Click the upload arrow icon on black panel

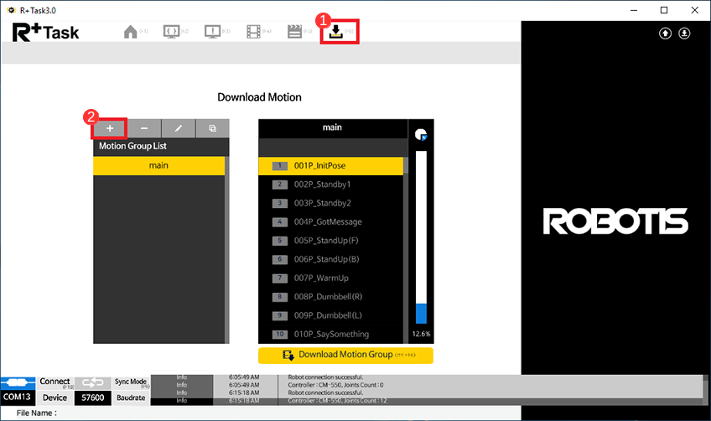pyautogui.click(x=665, y=34)
